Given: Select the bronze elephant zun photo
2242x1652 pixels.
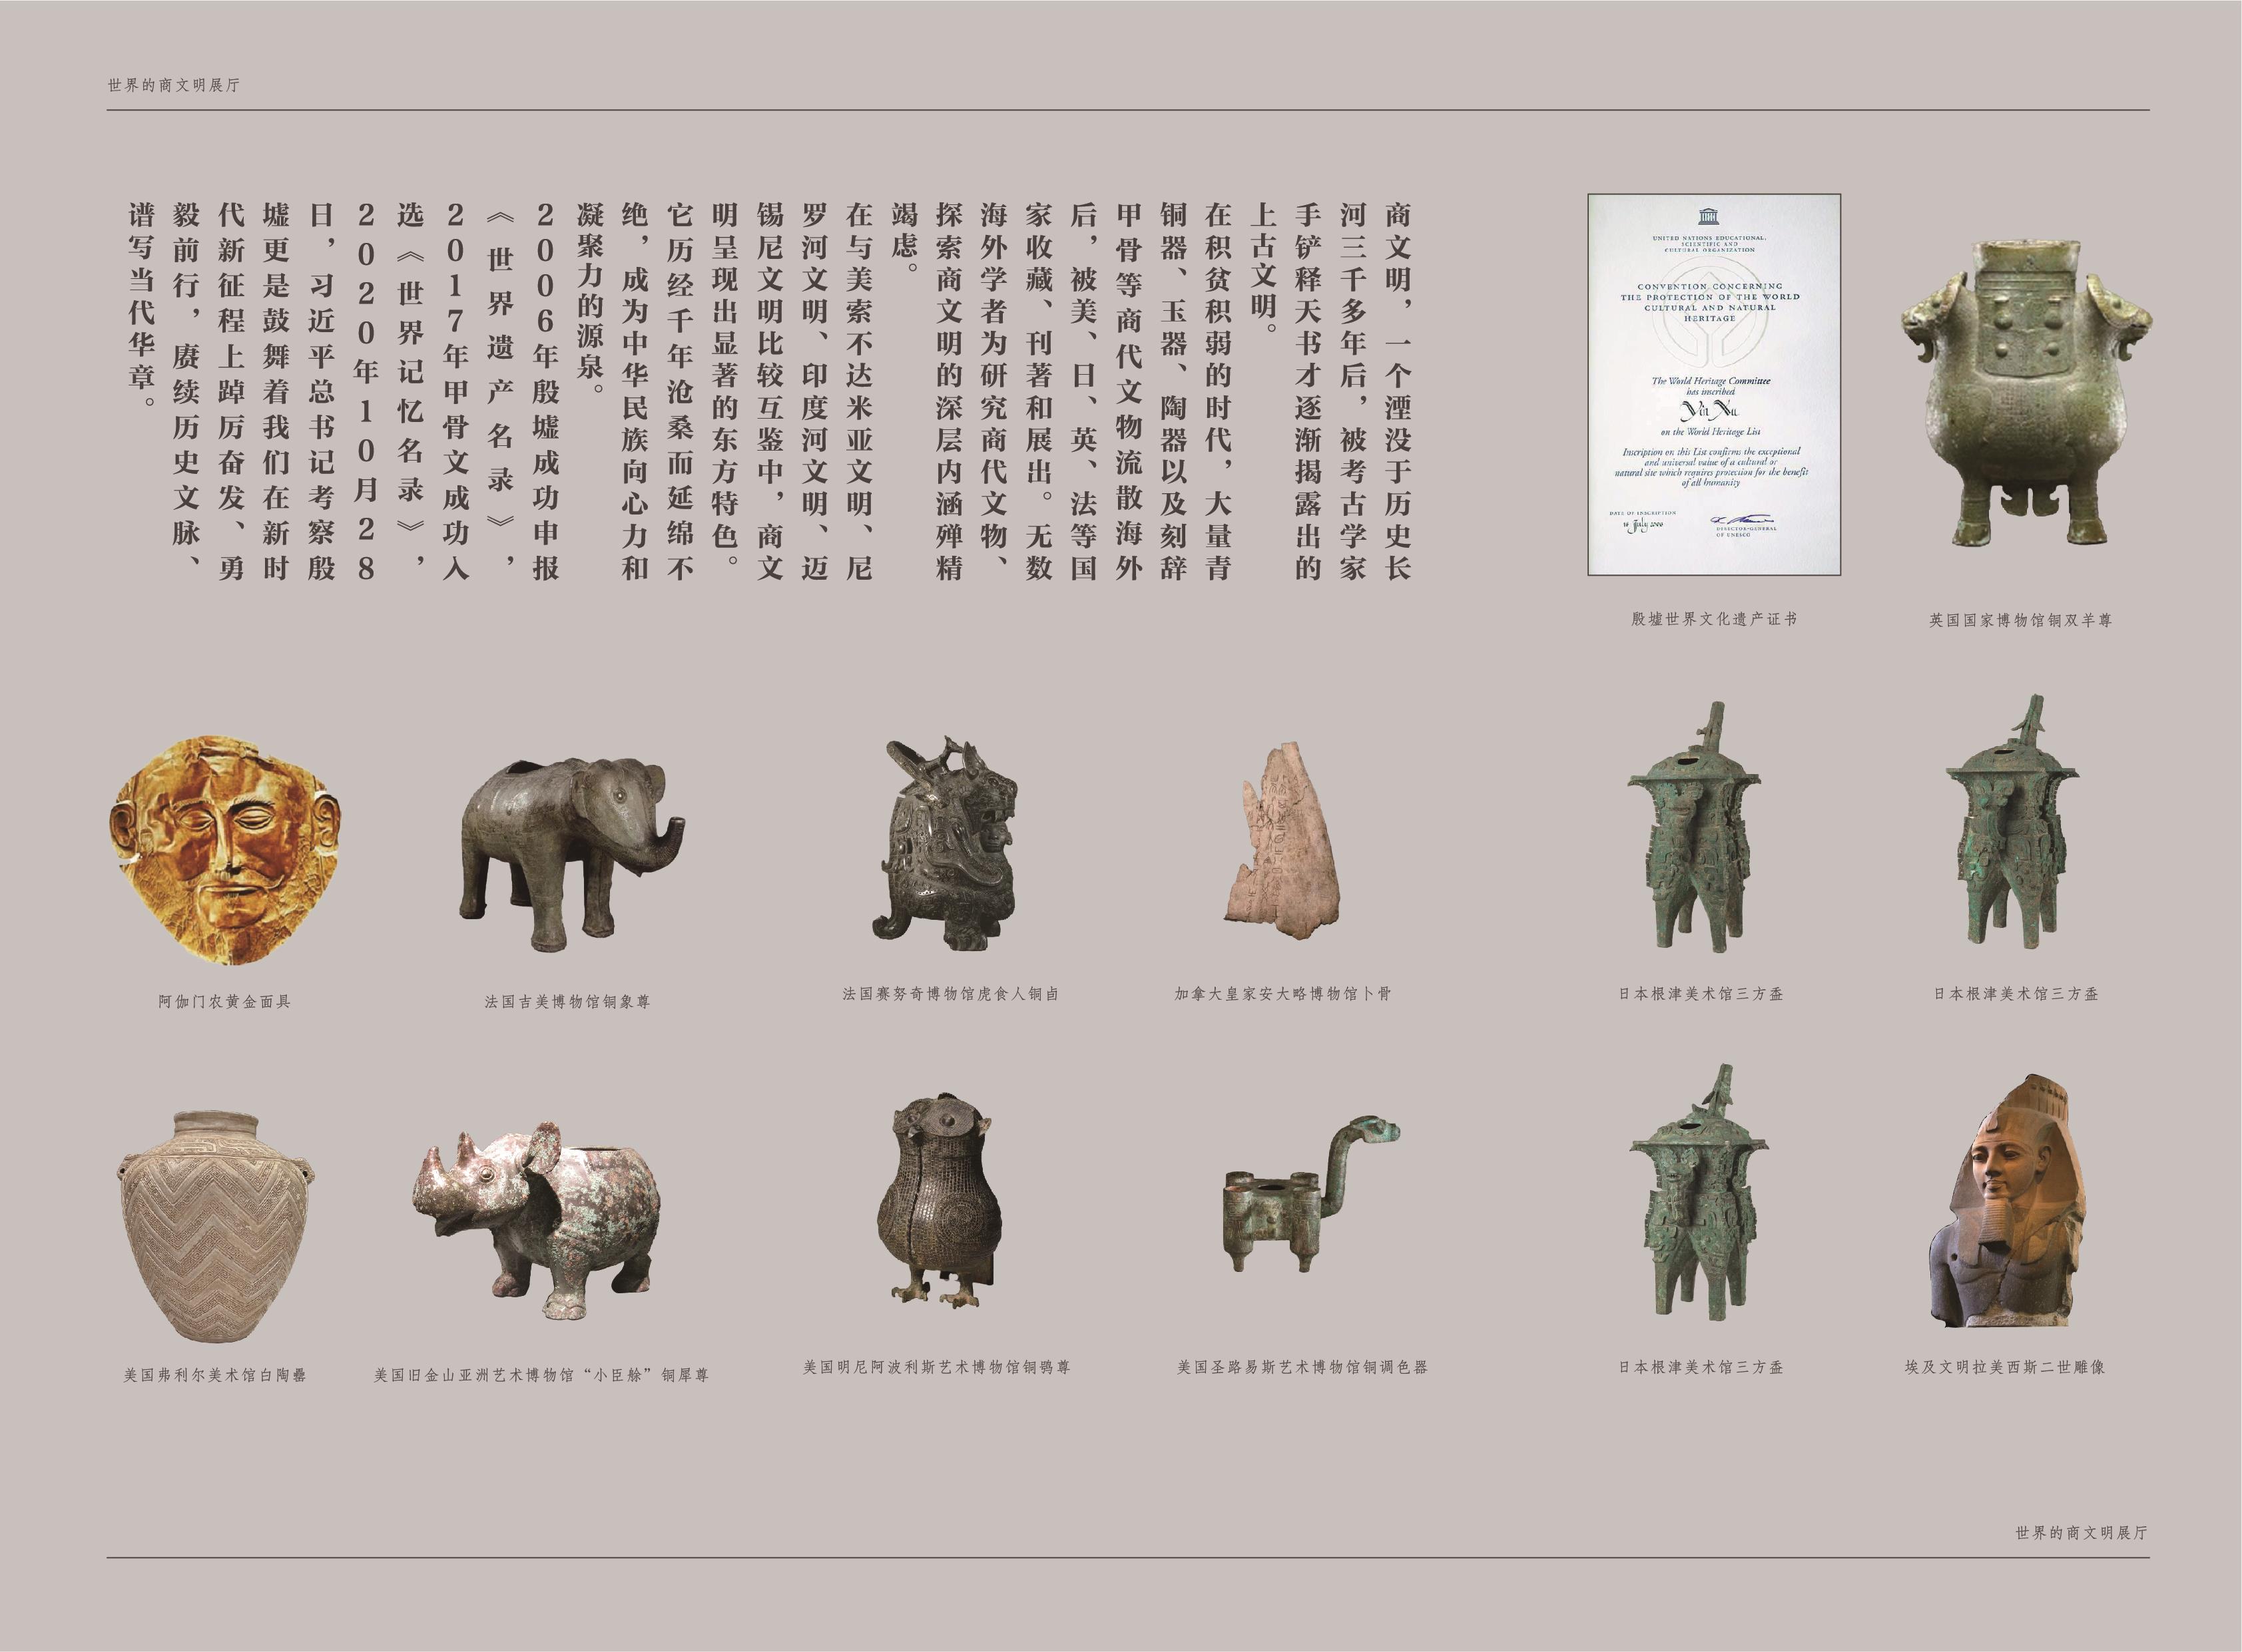Looking at the screenshot, I should click(573, 854).
